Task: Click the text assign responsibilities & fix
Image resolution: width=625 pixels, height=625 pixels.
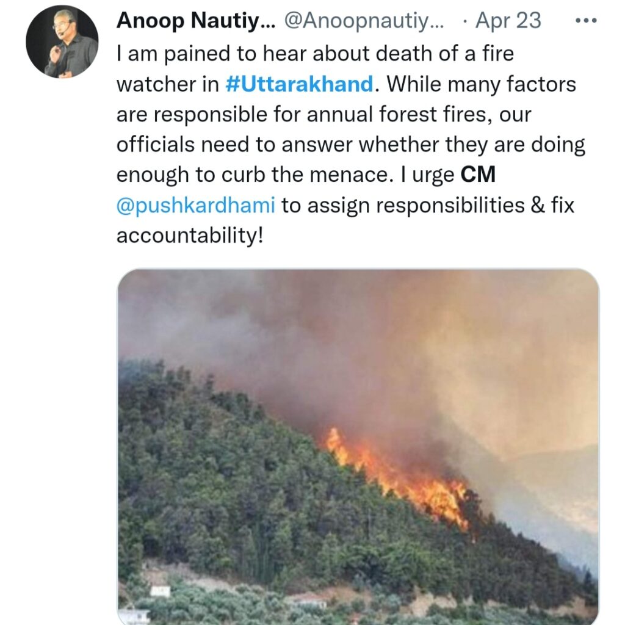Action: point(441,206)
